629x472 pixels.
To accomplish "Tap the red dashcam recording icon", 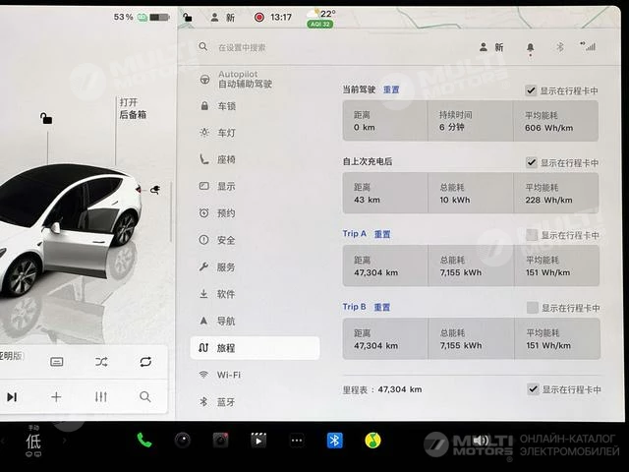I will (259, 18).
